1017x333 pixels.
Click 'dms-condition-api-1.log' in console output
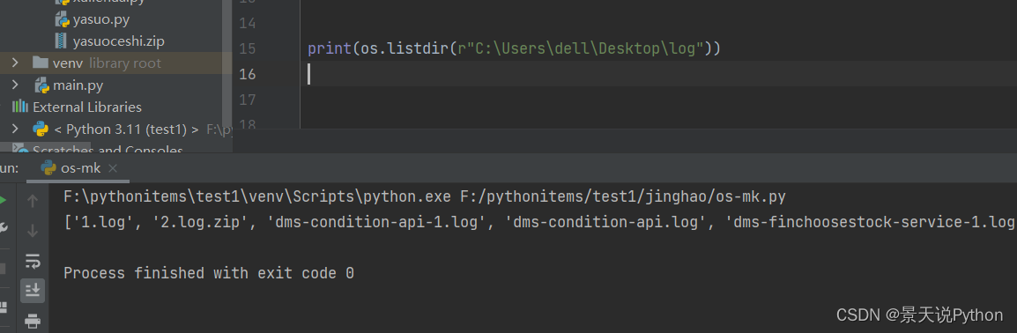(x=377, y=222)
